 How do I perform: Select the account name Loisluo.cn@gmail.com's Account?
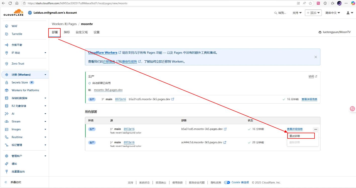[55, 13]
